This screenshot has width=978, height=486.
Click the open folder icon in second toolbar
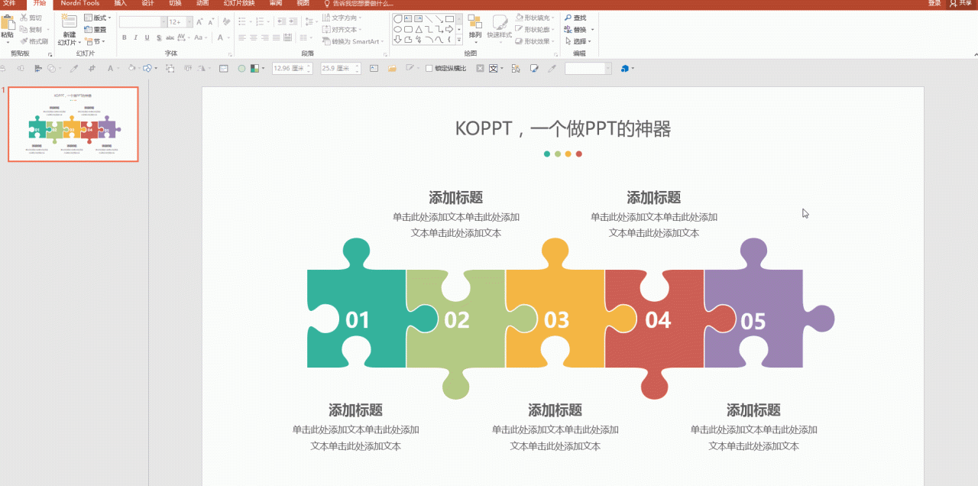391,68
